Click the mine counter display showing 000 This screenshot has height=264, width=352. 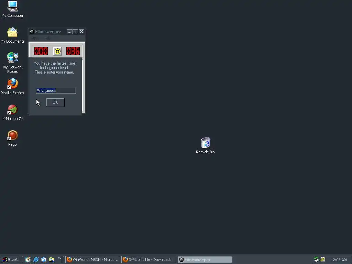click(41, 51)
